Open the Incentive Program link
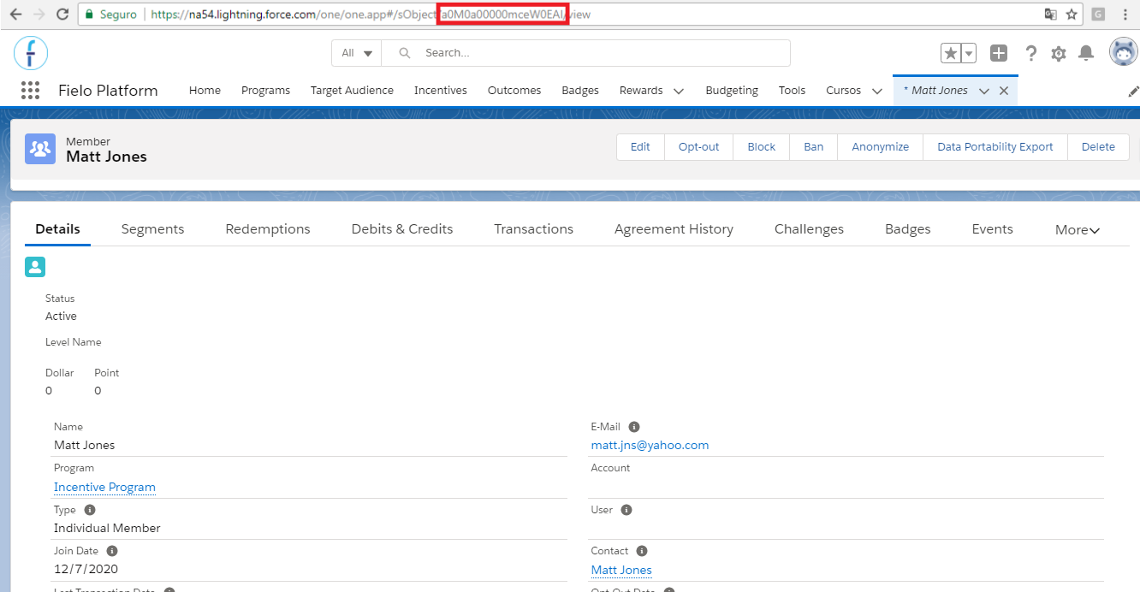This screenshot has width=1140, height=592. [x=104, y=487]
